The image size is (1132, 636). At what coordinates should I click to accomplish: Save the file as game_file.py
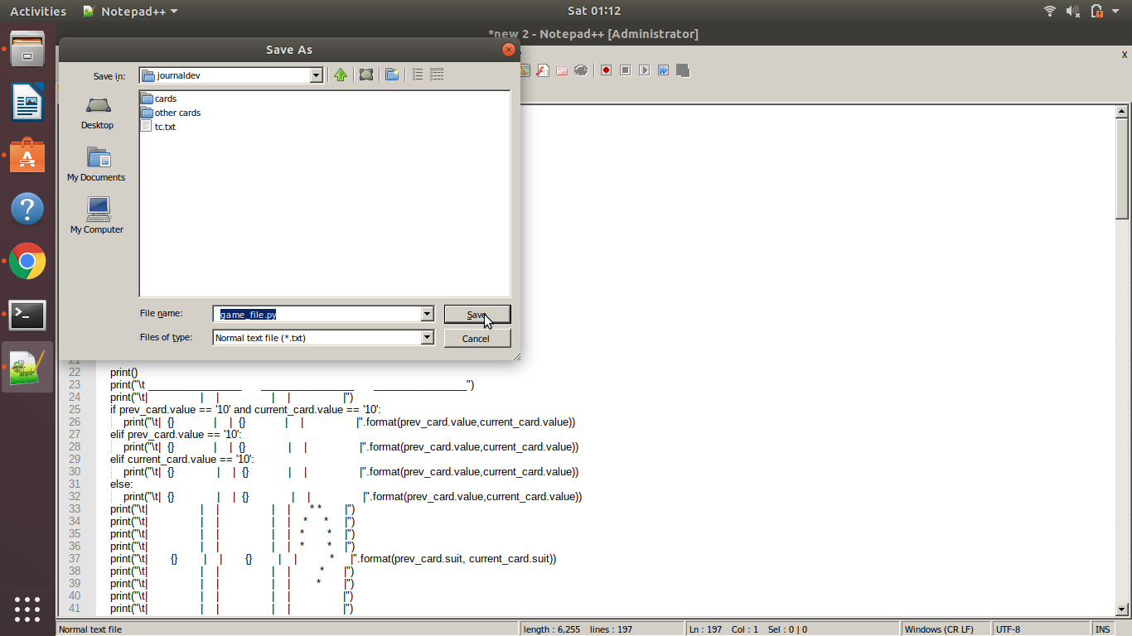tap(477, 315)
